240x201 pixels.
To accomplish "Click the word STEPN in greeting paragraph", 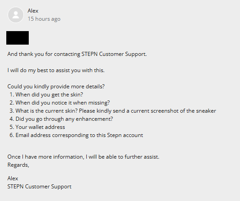I will coord(89,54).
